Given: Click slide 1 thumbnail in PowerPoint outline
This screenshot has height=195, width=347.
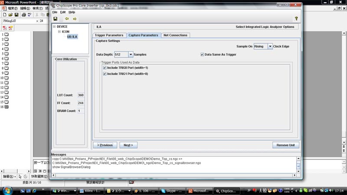Looking at the screenshot, I should point(7,34).
